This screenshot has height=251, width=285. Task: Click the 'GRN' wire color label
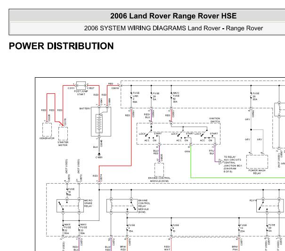(x=187, y=151)
